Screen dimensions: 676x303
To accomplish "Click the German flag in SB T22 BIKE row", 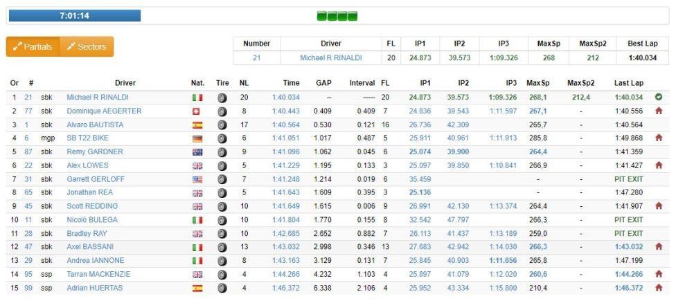I will pos(197,138).
